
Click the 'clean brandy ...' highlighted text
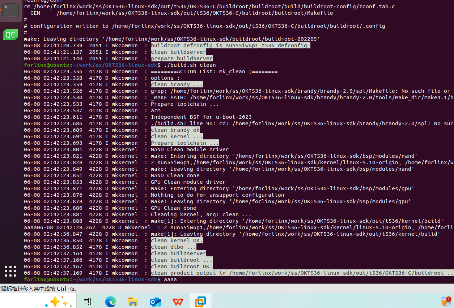(x=177, y=84)
